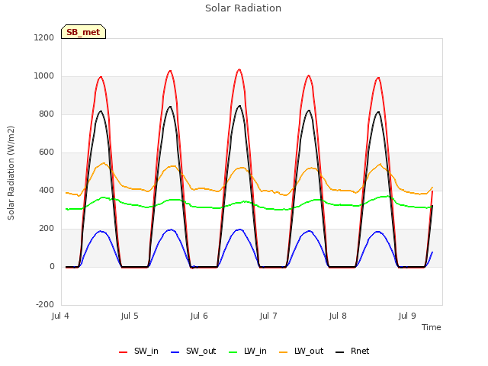Toggle the LW_out series legend label
The width and height of the screenshot is (488, 366).
309,351
